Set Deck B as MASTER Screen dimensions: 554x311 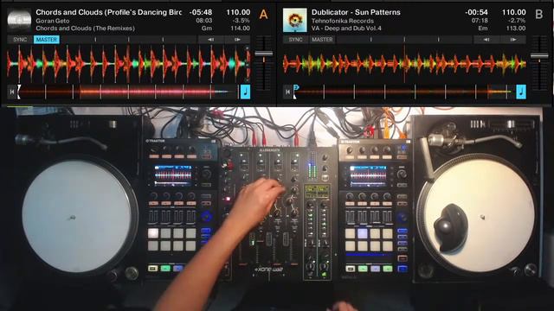click(x=322, y=40)
